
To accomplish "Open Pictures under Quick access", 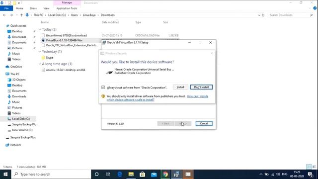I will tap(17, 48).
